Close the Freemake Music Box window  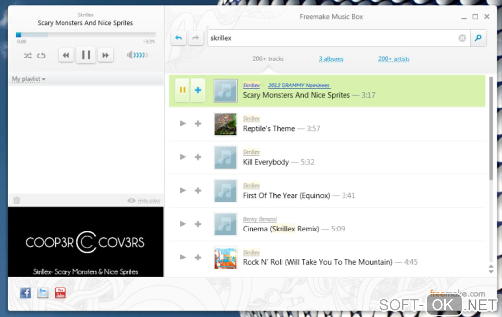[x=487, y=16]
